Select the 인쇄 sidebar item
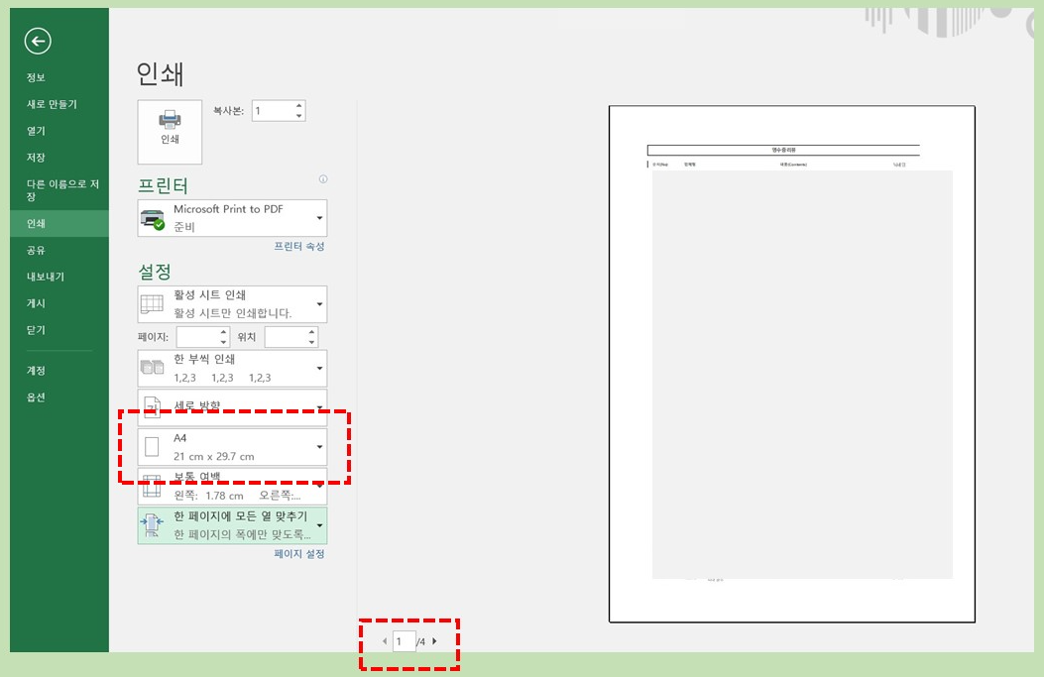The image size is (1044, 677). pyautogui.click(x=59, y=224)
